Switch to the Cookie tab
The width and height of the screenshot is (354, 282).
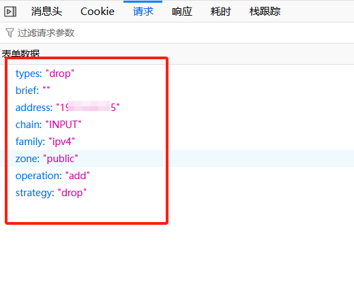(x=98, y=12)
